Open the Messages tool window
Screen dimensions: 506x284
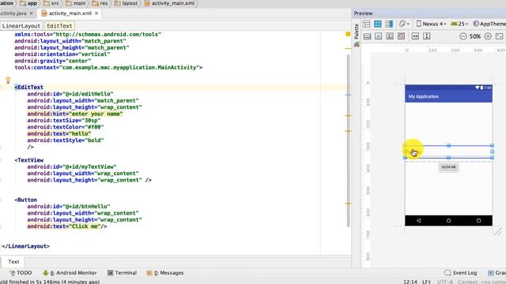coord(165,273)
